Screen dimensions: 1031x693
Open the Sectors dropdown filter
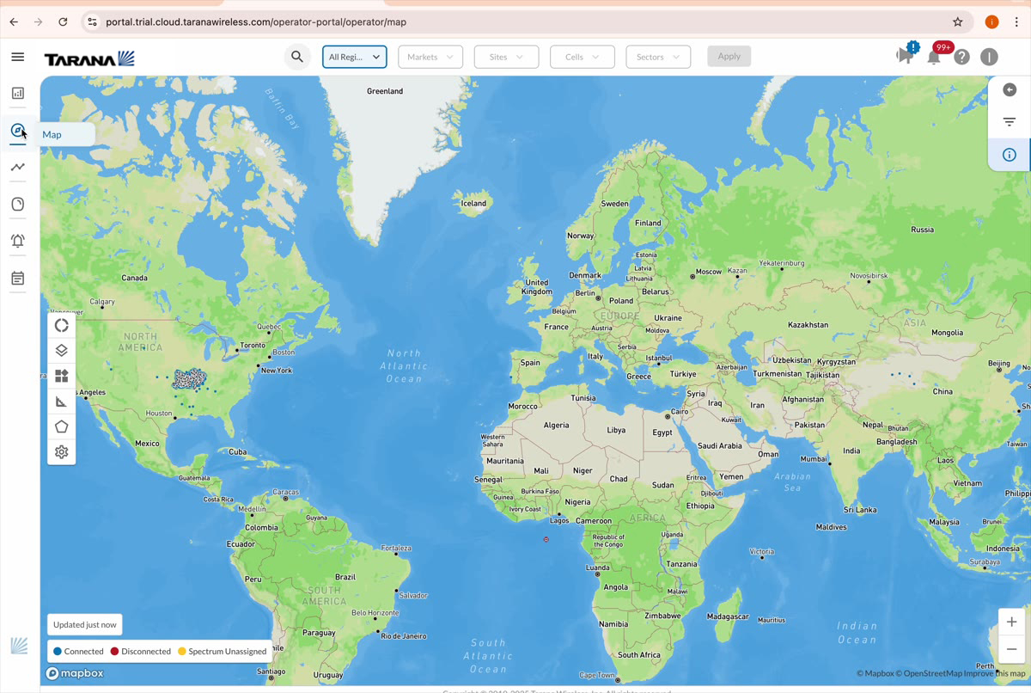(657, 56)
